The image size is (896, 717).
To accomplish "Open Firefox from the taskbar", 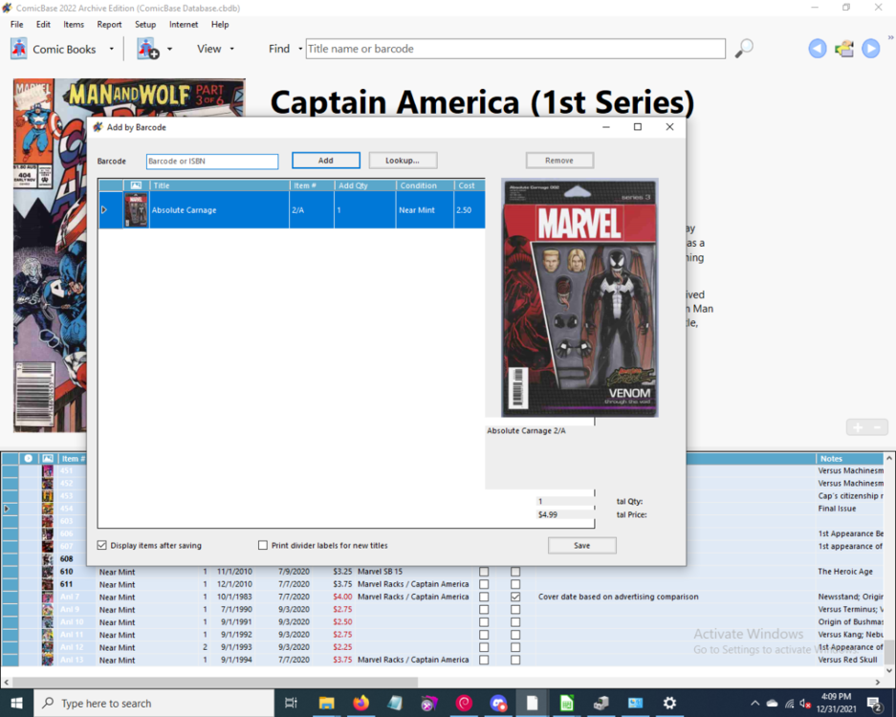I will pyautogui.click(x=361, y=703).
